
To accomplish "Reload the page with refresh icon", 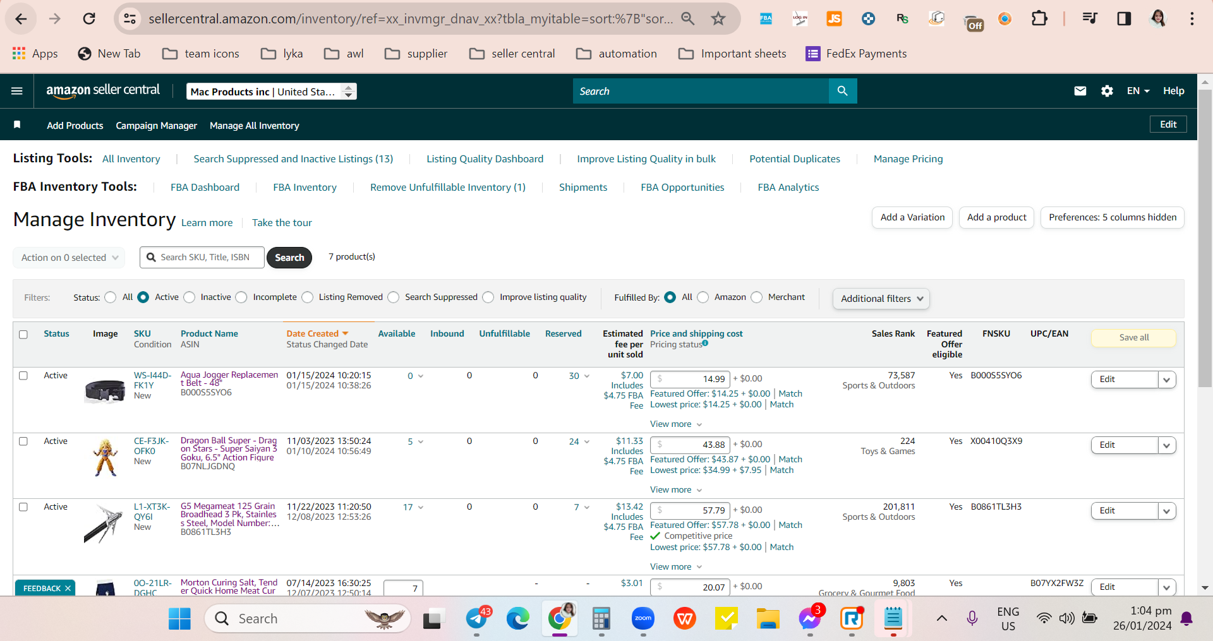I will tap(89, 19).
